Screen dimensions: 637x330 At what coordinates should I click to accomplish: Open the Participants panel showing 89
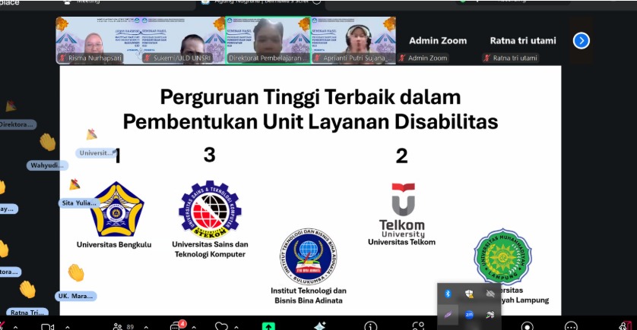(x=123, y=327)
